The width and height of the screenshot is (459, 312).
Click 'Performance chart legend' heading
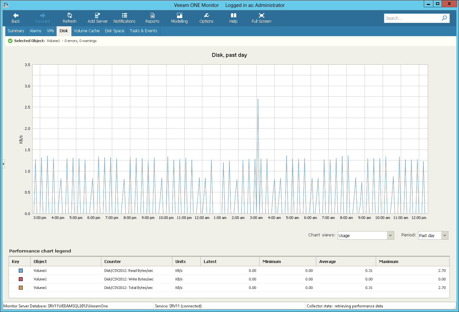click(40, 251)
